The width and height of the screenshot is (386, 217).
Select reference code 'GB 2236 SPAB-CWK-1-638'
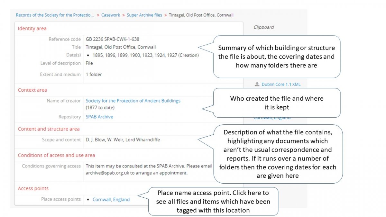pos(113,39)
